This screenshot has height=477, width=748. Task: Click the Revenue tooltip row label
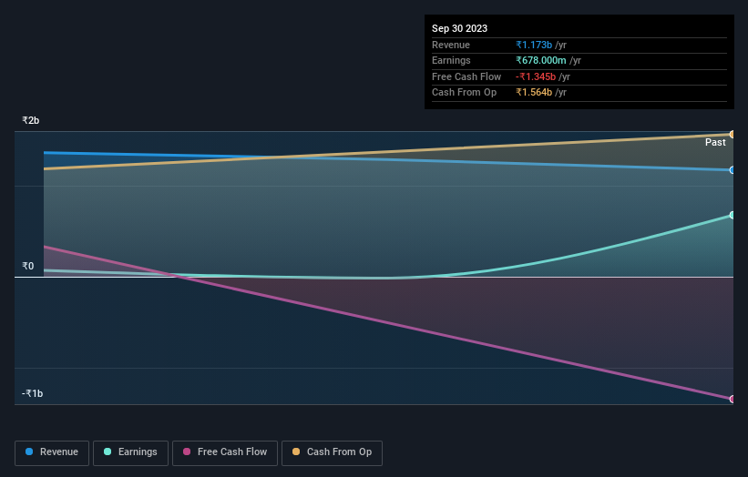(x=450, y=45)
